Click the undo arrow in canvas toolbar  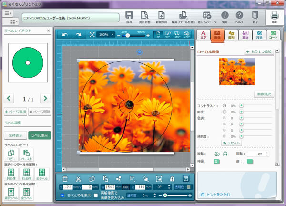point(64,35)
